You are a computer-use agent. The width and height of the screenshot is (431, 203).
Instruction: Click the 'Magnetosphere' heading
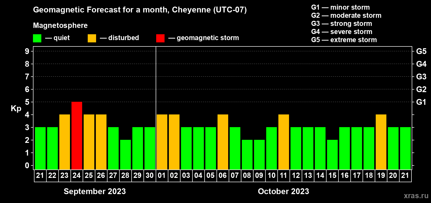(x=60, y=26)
